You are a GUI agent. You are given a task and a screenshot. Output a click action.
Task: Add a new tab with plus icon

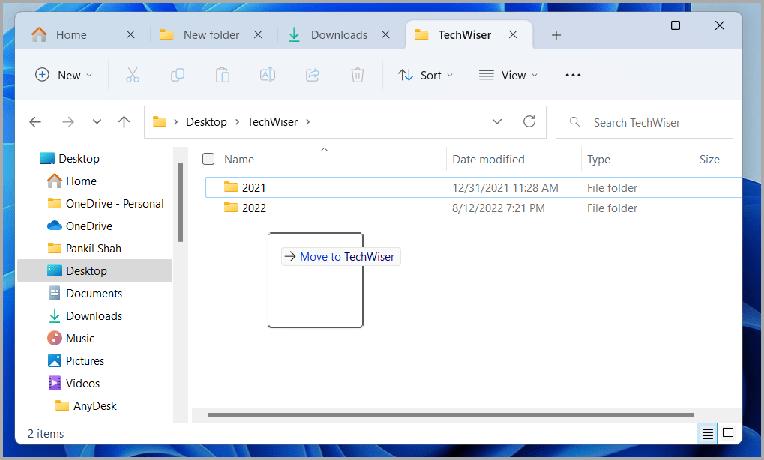click(x=556, y=35)
